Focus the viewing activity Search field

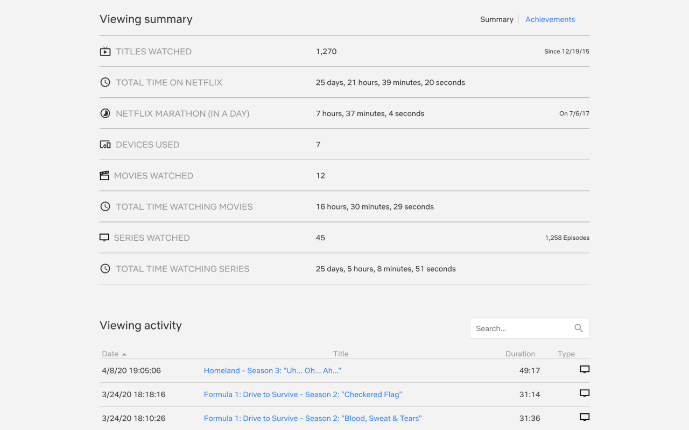(x=530, y=328)
